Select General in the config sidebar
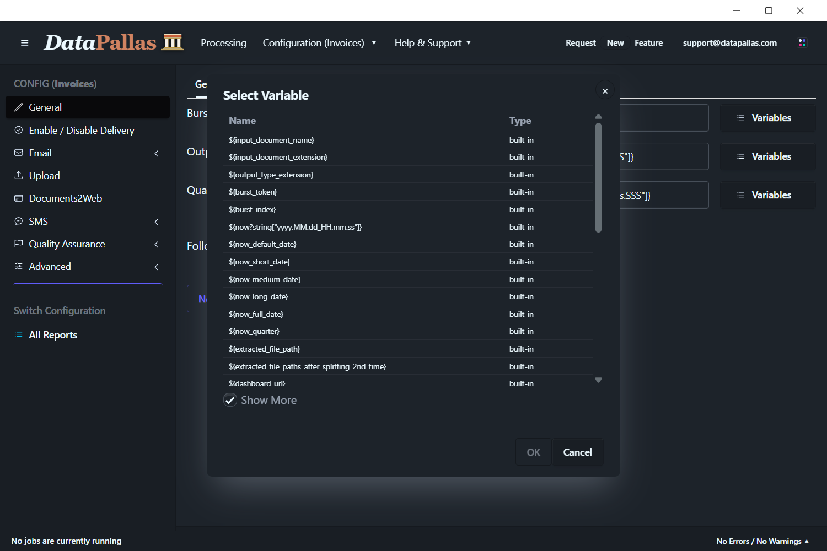 tap(88, 107)
